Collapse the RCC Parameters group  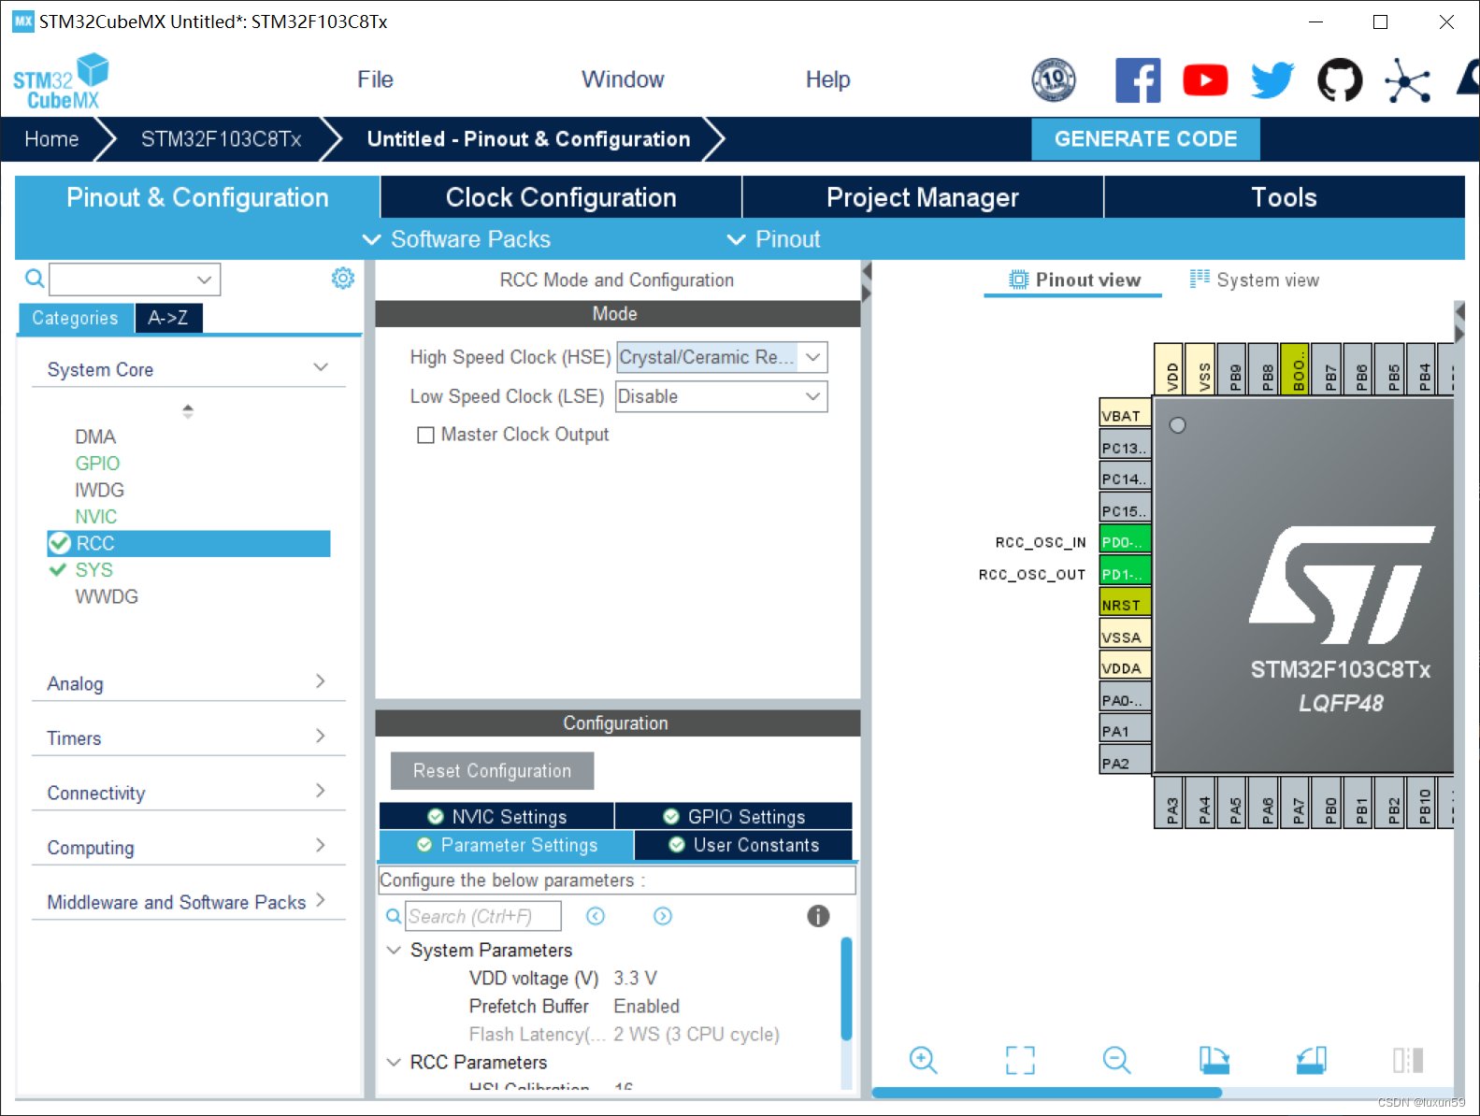[394, 1062]
